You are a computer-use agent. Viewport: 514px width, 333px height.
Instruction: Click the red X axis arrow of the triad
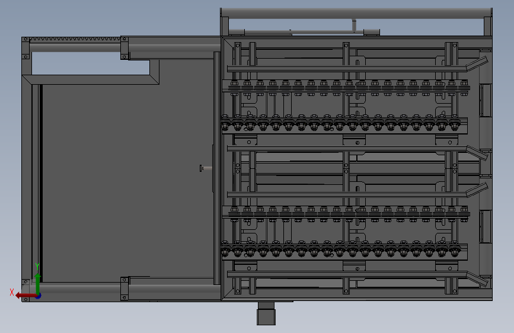[x=25, y=295]
